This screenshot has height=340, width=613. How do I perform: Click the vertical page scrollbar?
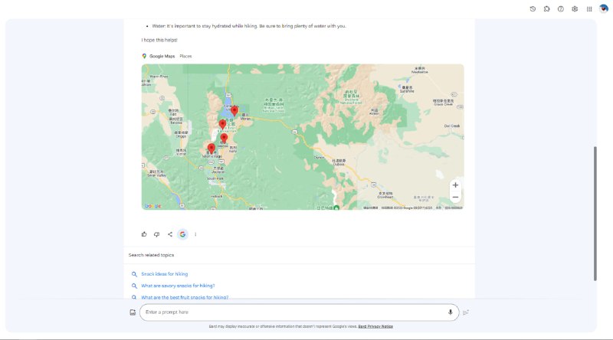point(595,214)
